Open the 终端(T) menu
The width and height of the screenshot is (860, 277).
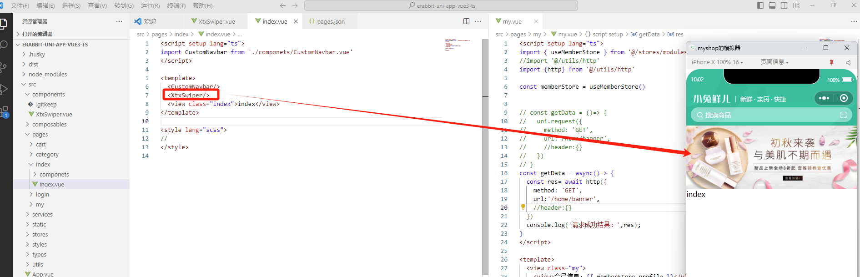176,5
